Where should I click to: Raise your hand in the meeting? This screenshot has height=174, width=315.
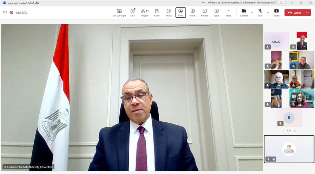click(157, 12)
